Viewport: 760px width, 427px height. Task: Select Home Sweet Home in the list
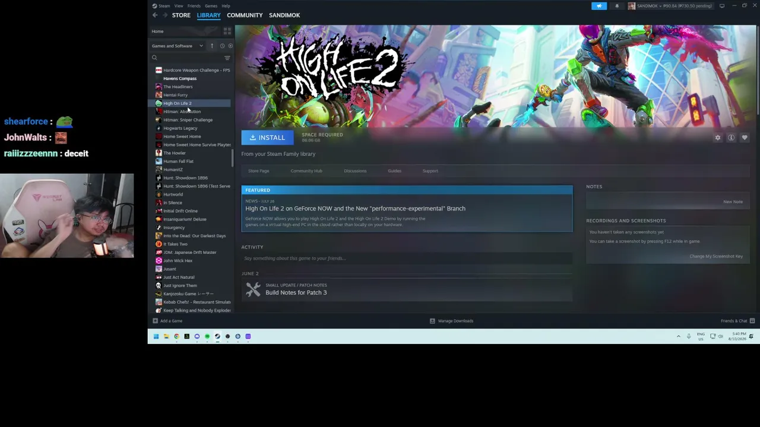[x=182, y=136]
